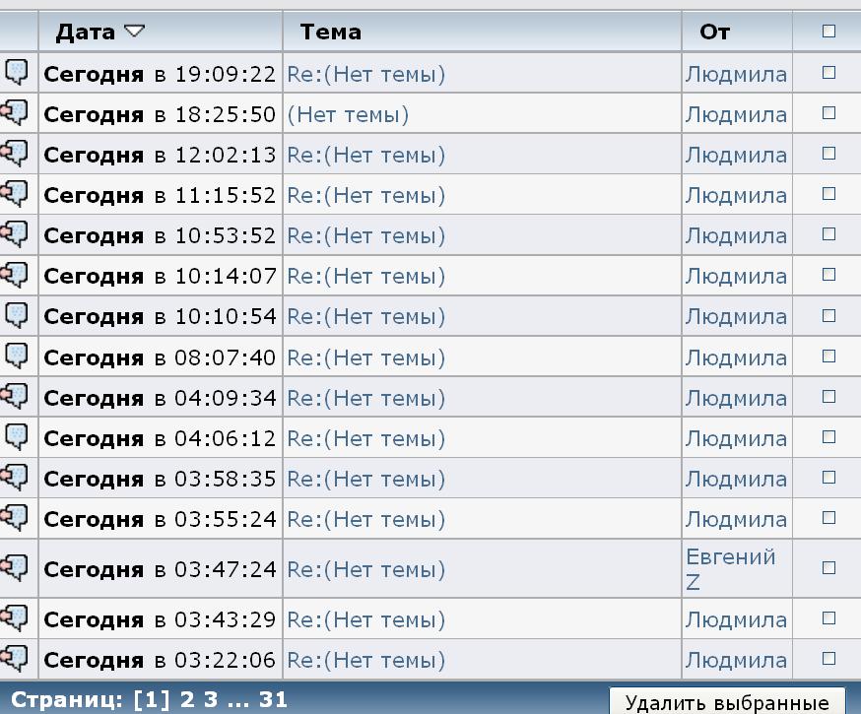Click the Дата column header label
The width and height of the screenshot is (861, 714).
point(85,32)
